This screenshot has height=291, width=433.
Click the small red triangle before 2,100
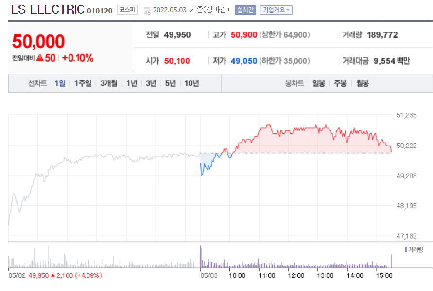click(x=53, y=275)
